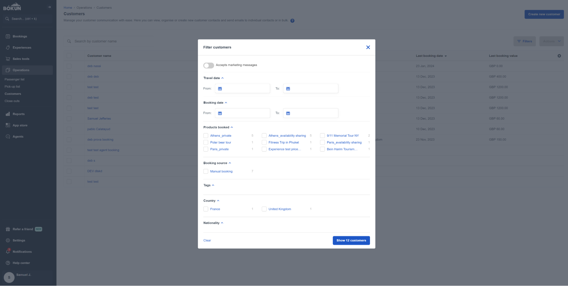Viewport: 568px width, 286px height.
Task: Select the Bookings icon in the sidebar
Action: 7,36
